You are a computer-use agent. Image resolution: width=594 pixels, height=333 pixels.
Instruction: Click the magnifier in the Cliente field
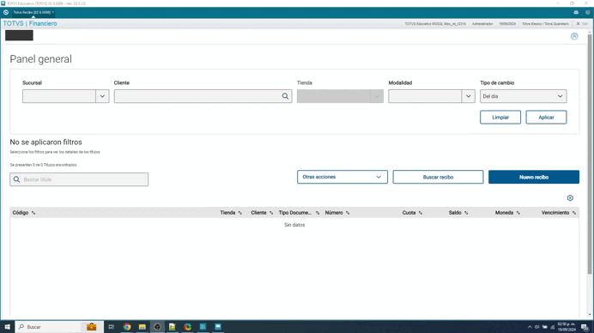point(285,96)
